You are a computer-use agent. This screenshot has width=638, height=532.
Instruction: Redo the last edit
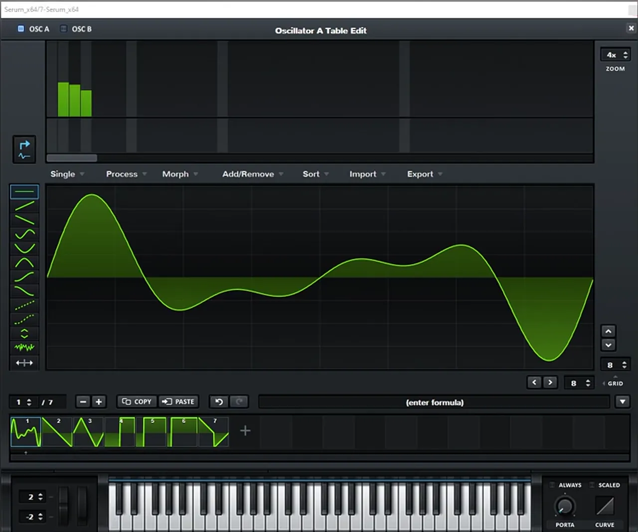coord(239,401)
